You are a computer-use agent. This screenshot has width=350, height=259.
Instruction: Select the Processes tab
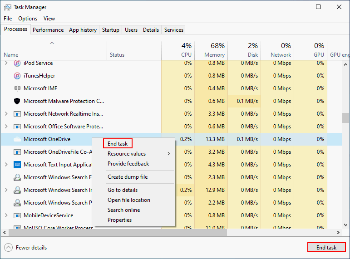point(15,29)
